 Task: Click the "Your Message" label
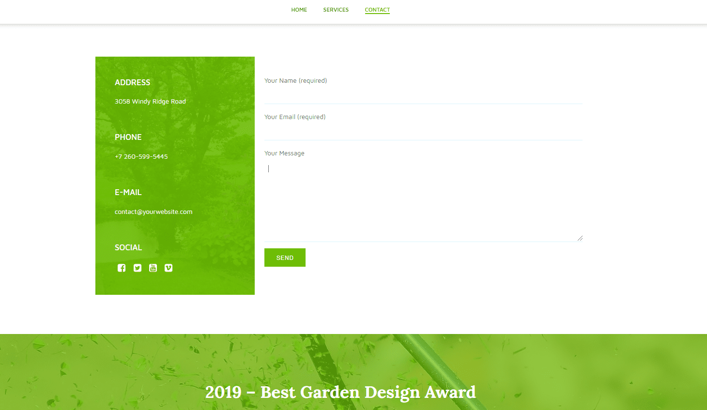284,153
